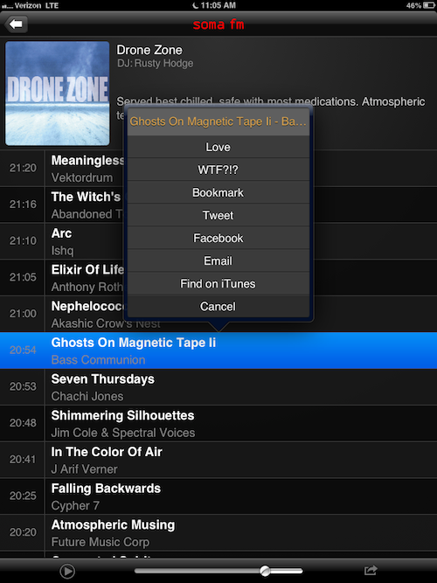Cancel the song action popup
Image resolution: width=437 pixels, height=583 pixels.
click(218, 307)
